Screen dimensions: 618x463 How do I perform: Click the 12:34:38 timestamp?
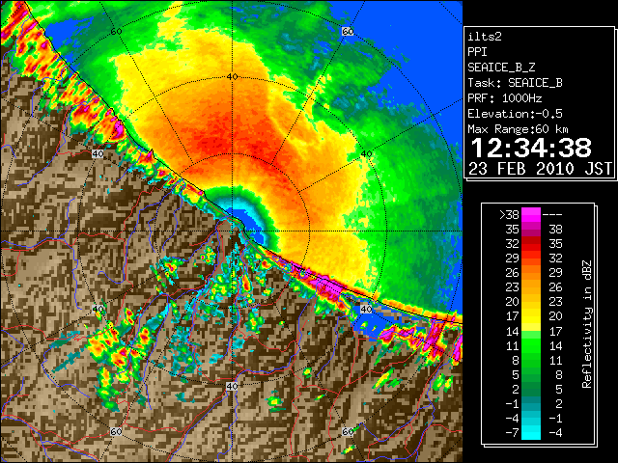(531, 148)
